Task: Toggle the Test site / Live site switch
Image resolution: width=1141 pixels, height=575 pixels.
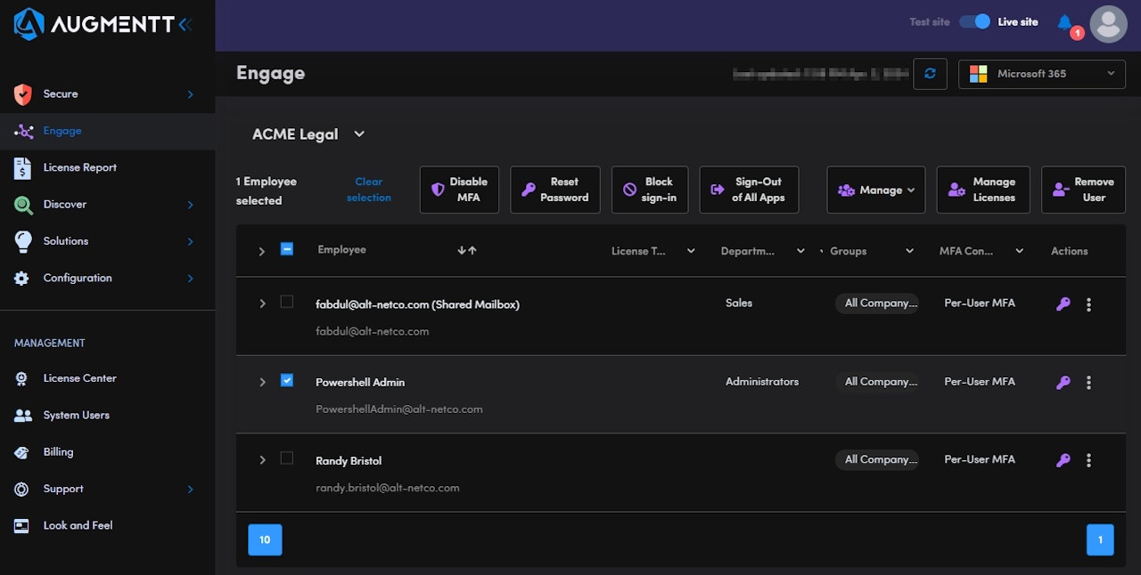Action: (x=974, y=22)
